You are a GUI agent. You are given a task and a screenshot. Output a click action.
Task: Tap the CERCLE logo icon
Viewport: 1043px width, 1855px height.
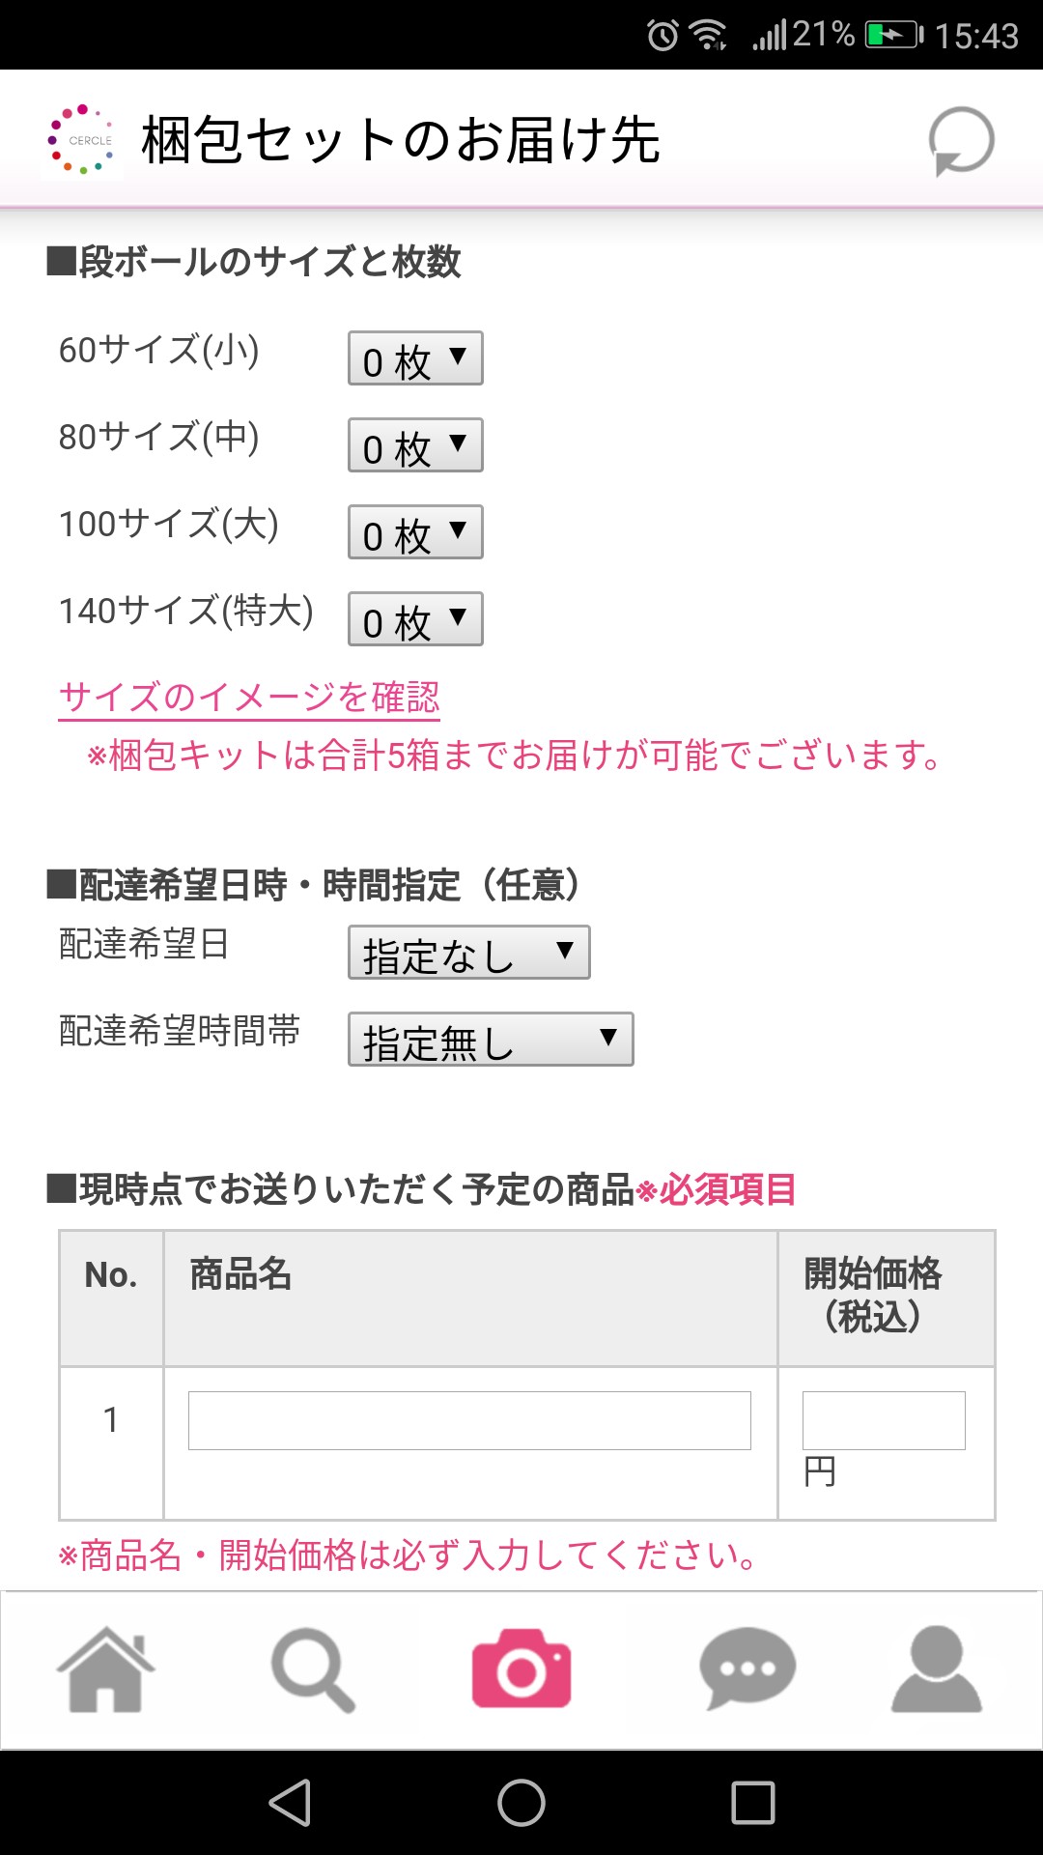pos(82,141)
